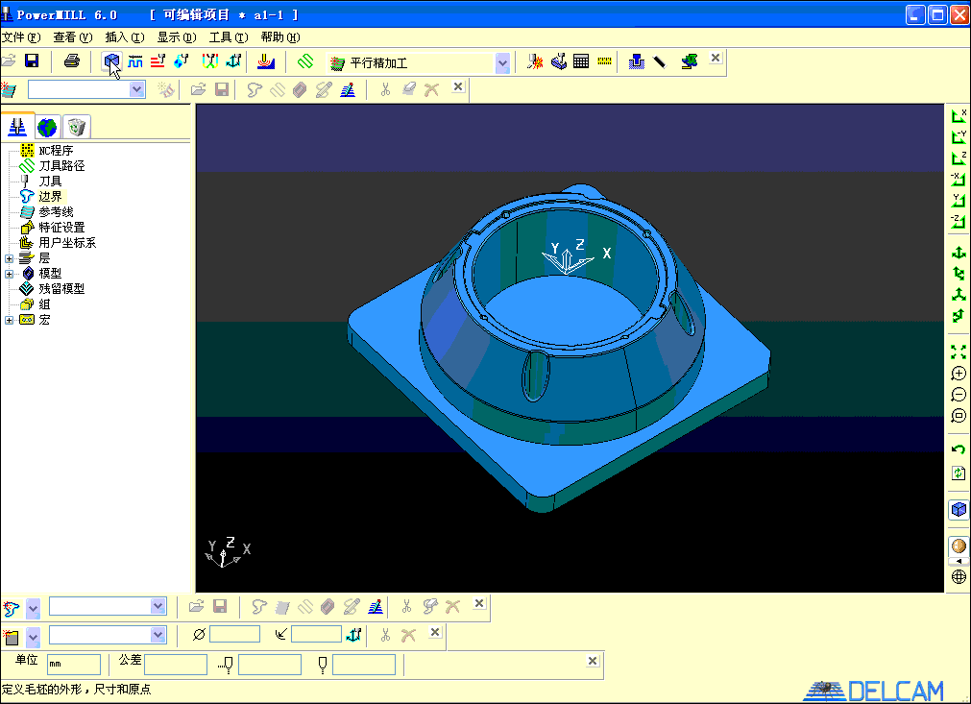Image resolution: width=971 pixels, height=704 pixels.
Task: Click the ISO view icon
Action: 959,254
